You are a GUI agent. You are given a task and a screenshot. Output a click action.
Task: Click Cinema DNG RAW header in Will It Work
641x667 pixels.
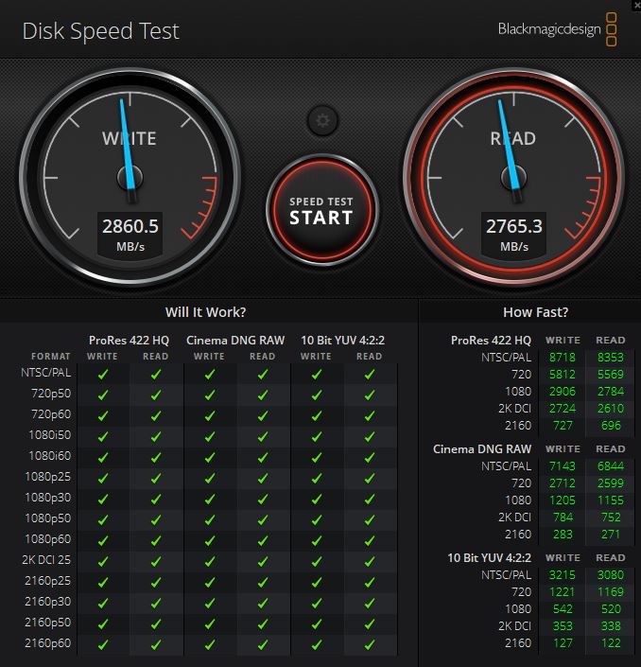pos(235,341)
